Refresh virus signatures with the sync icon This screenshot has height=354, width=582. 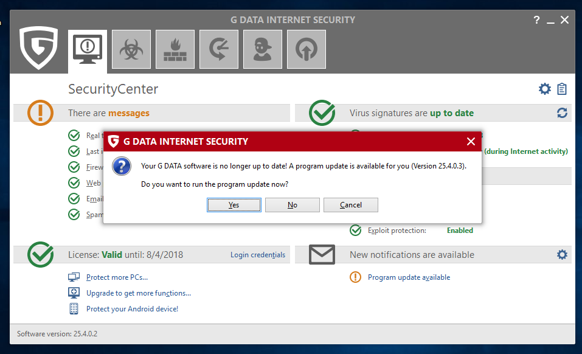point(562,113)
